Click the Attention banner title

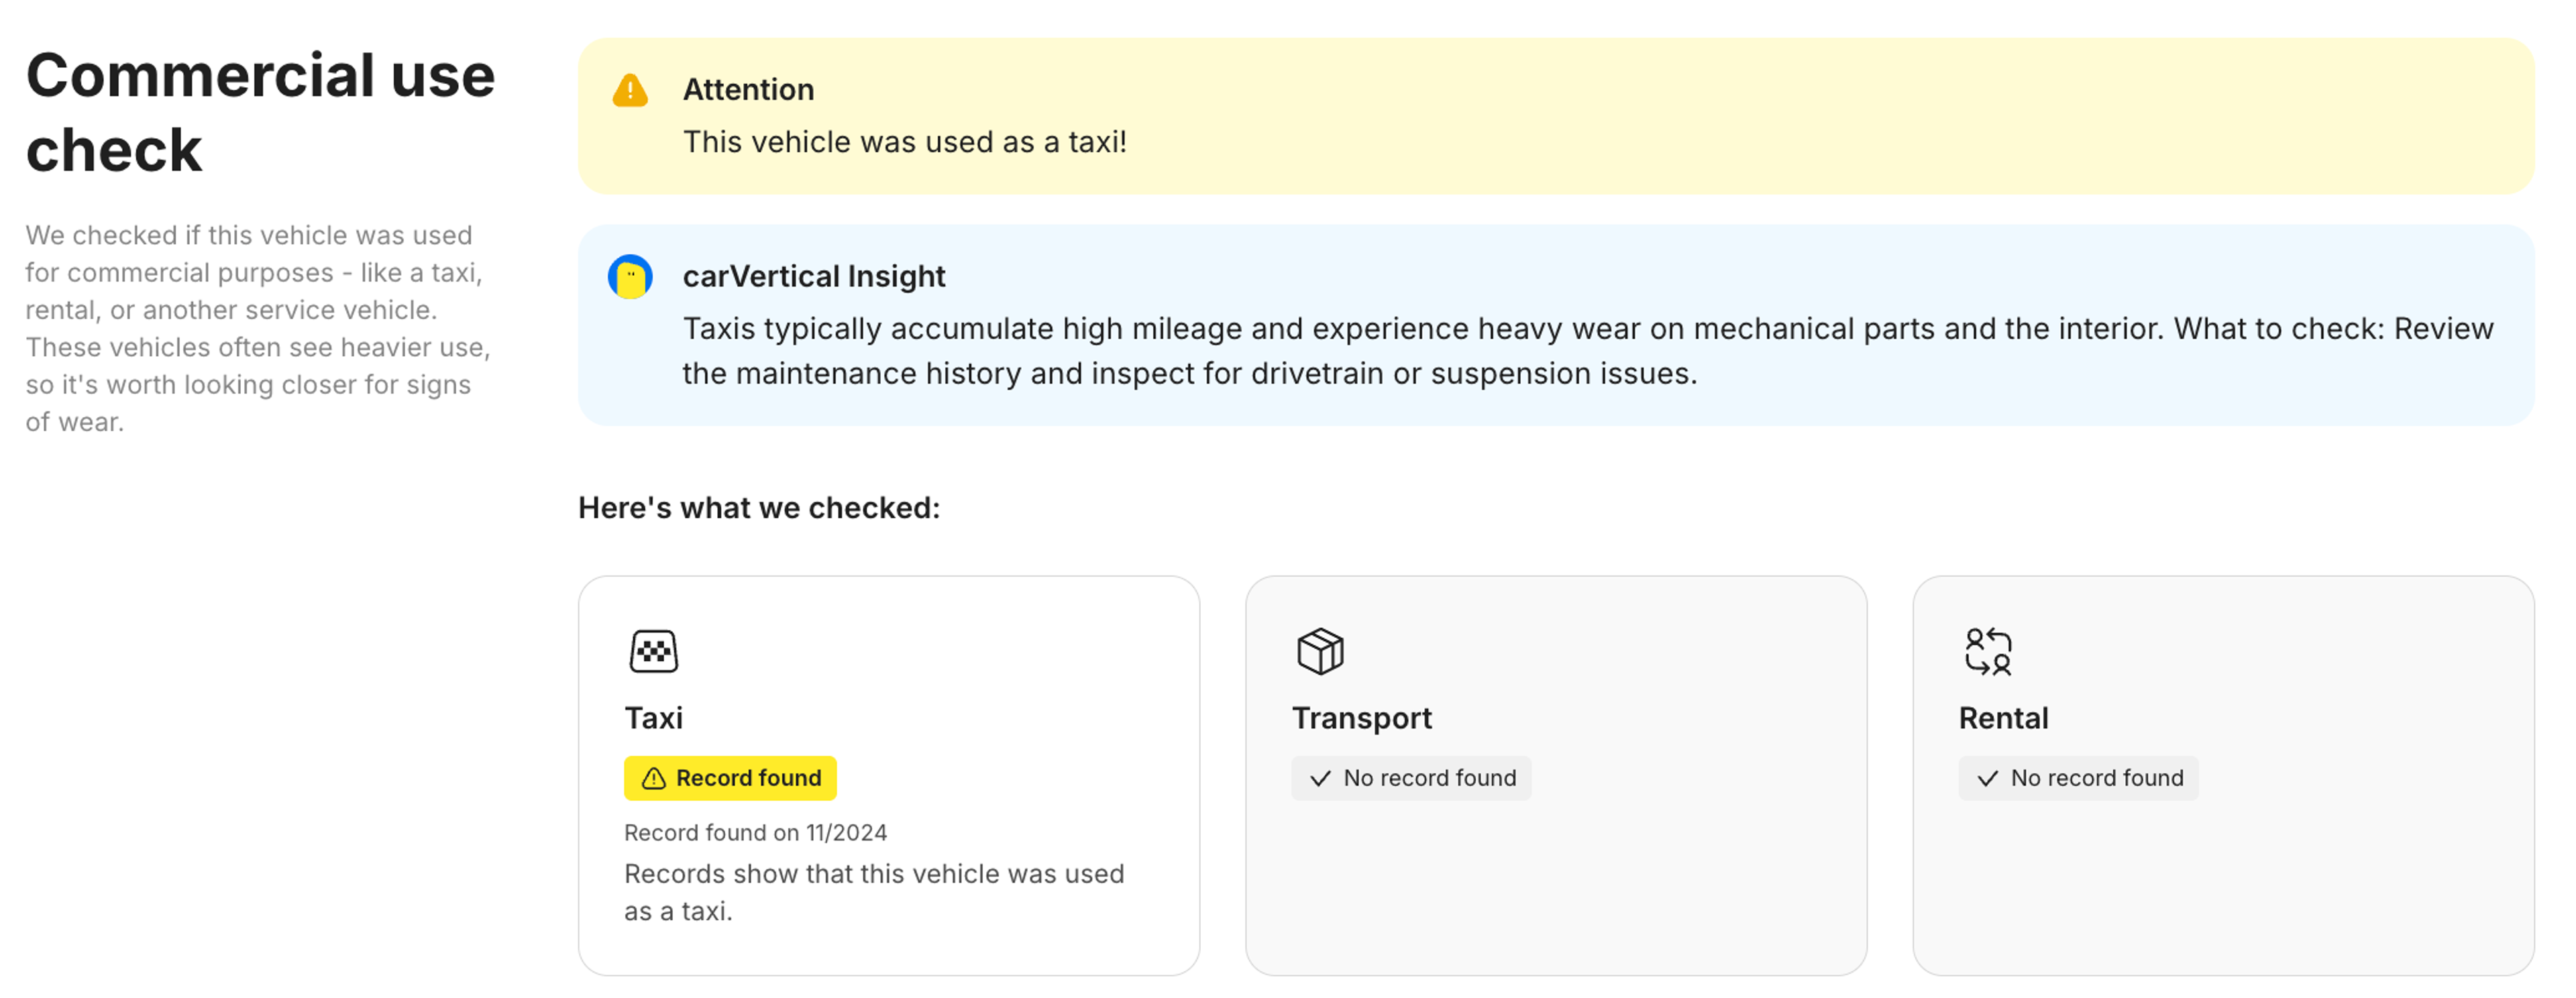(x=748, y=90)
